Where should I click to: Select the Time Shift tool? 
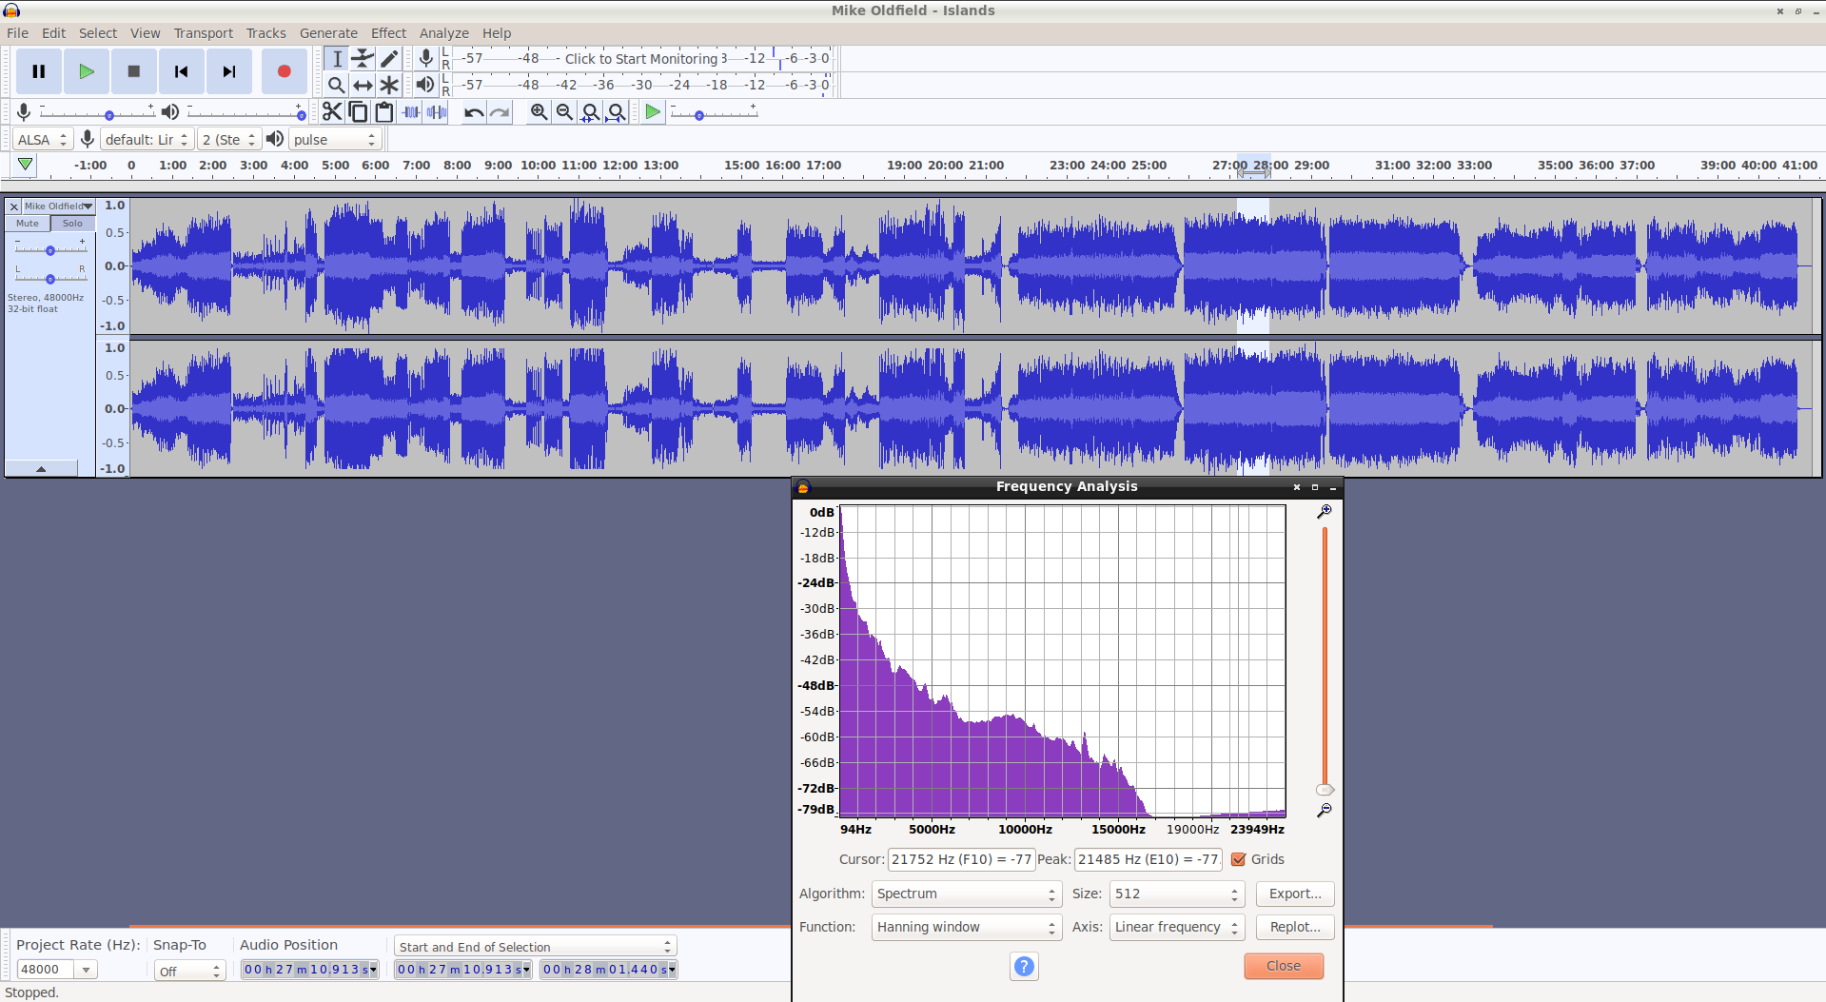(363, 85)
